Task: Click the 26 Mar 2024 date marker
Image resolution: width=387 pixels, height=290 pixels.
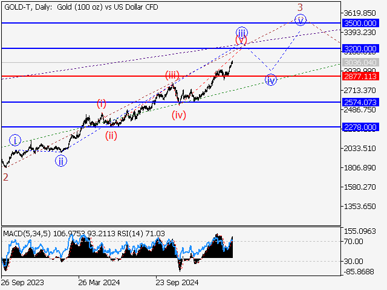Action: [x=99, y=282]
